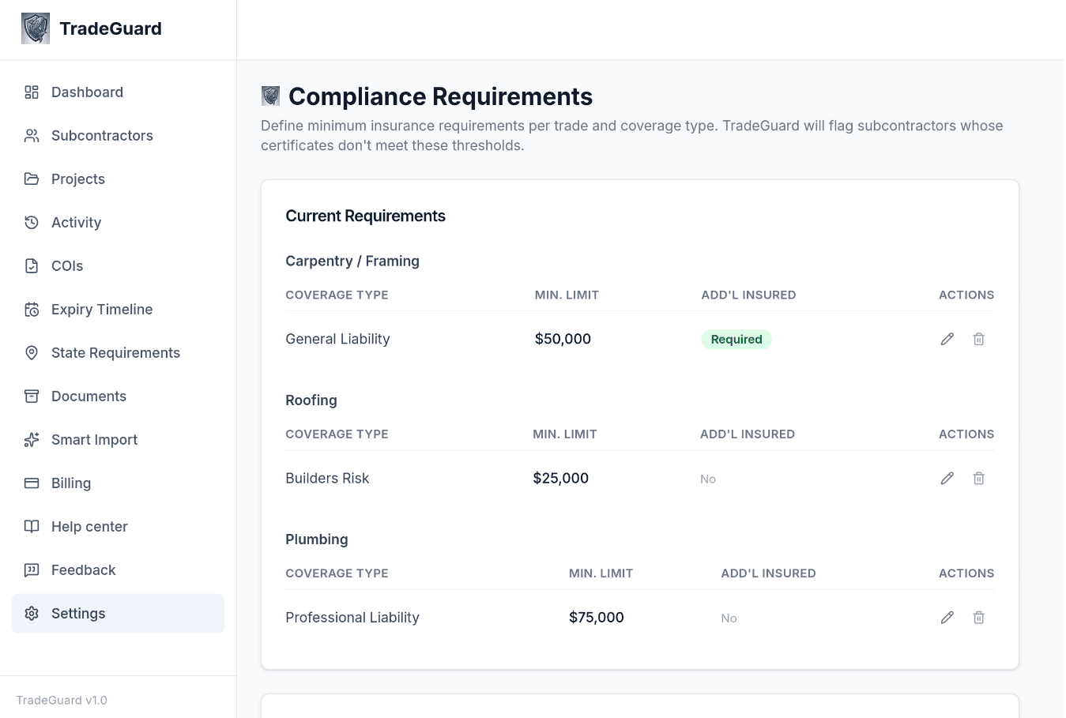Navigate to COIs
1066x718 pixels.
coord(118,266)
